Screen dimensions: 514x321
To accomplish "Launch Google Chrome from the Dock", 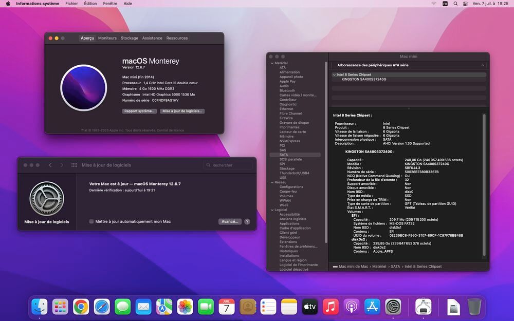I will click(x=81, y=307).
